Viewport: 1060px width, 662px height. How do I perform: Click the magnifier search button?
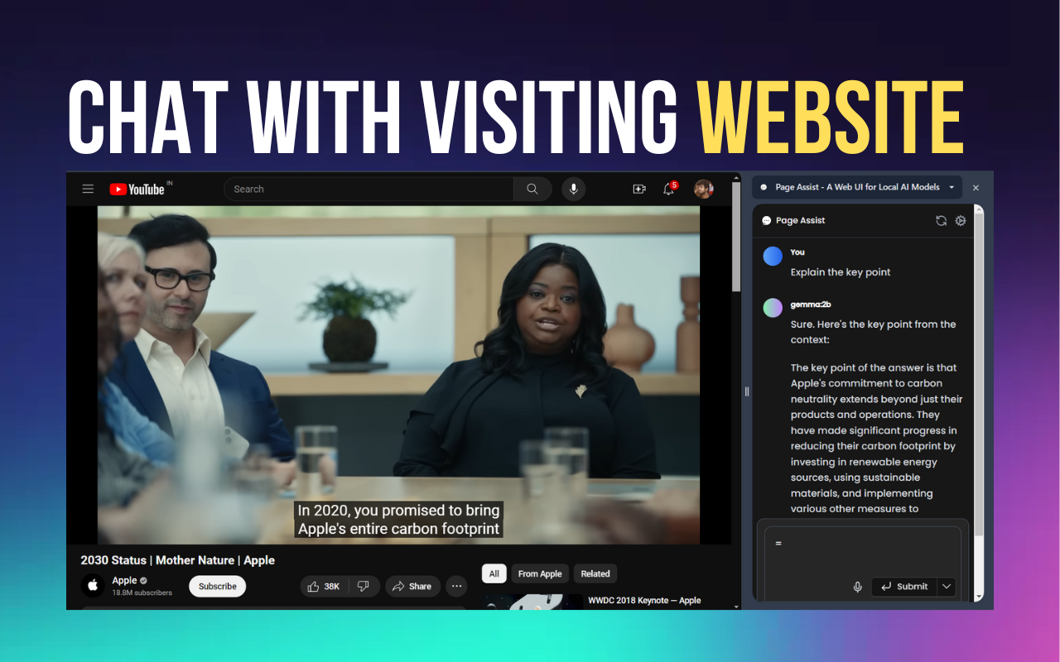click(x=532, y=189)
